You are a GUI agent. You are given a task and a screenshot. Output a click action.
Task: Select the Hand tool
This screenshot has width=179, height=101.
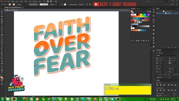pos(2,70)
